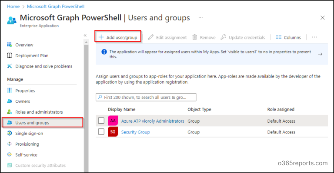Select checkbox for Azure ATP viorolyAdministrators
Image resolution: width=334 pixels, height=173 pixels.
(x=101, y=121)
